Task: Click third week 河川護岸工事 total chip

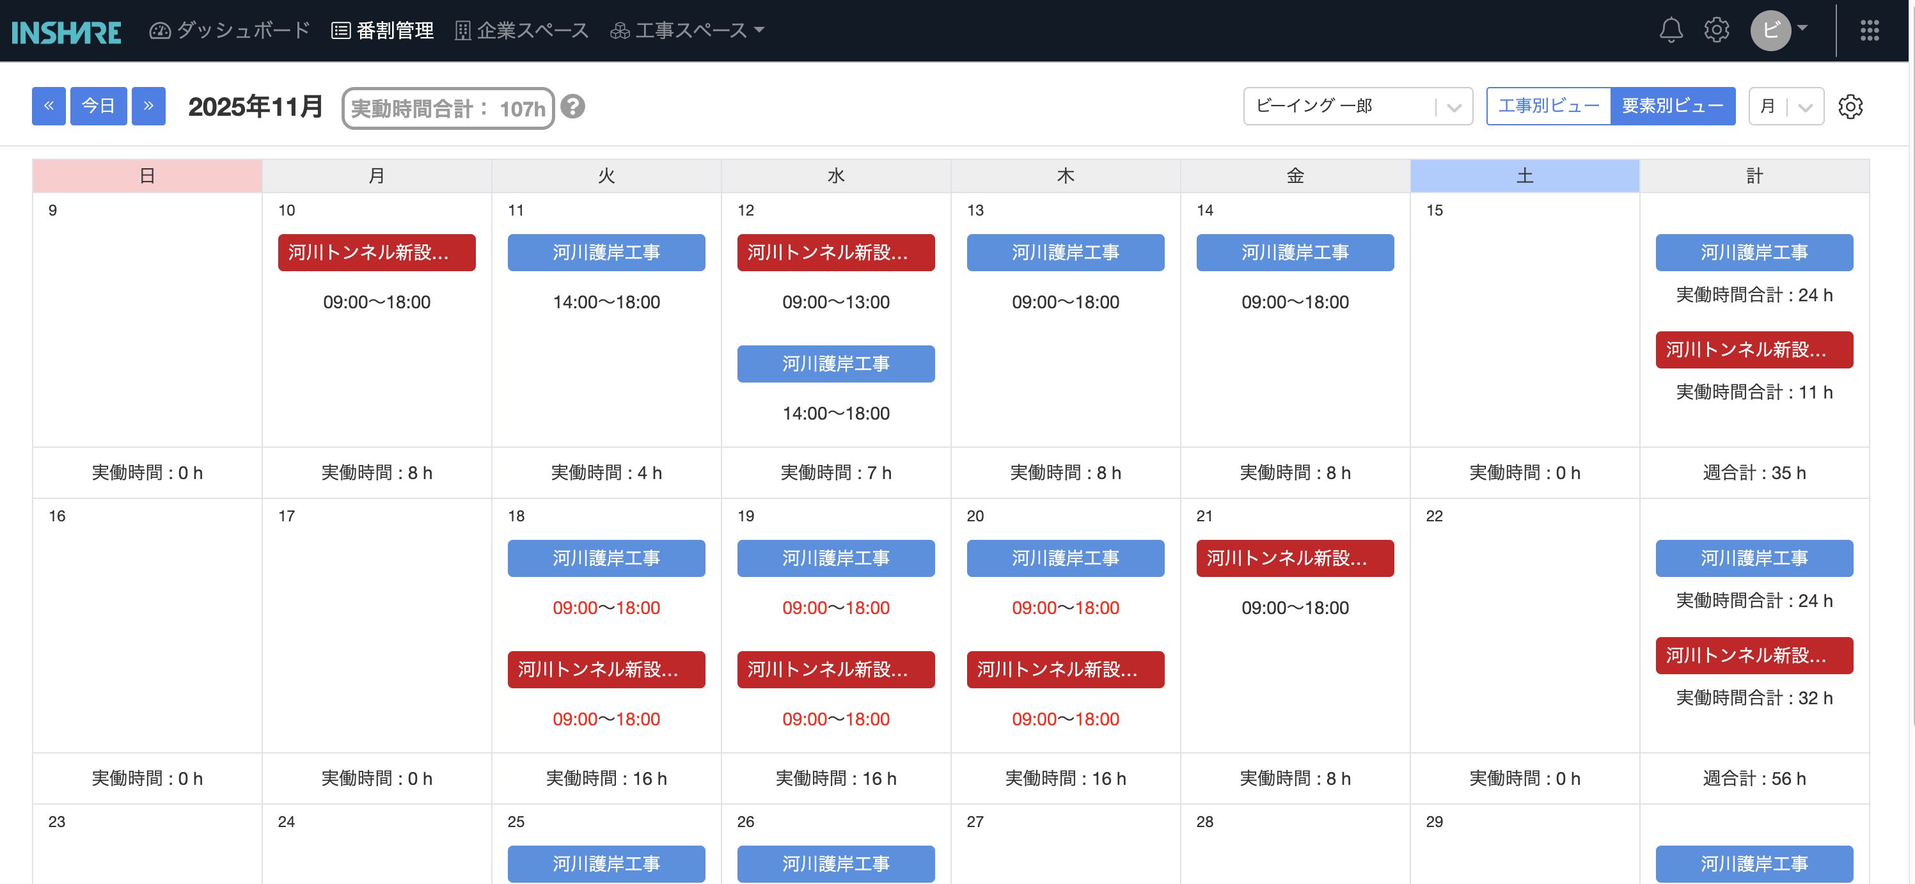Action: 1754,864
